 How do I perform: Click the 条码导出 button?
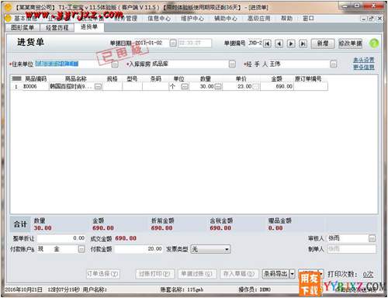275,273
